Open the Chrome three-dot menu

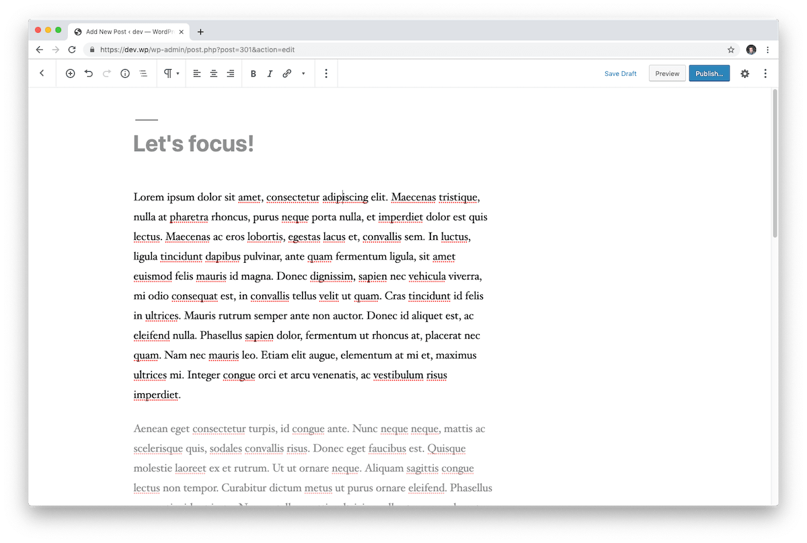coord(768,50)
